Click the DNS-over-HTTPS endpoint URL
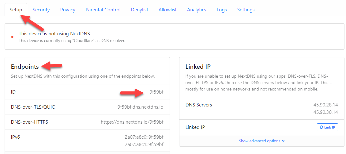 132,122
